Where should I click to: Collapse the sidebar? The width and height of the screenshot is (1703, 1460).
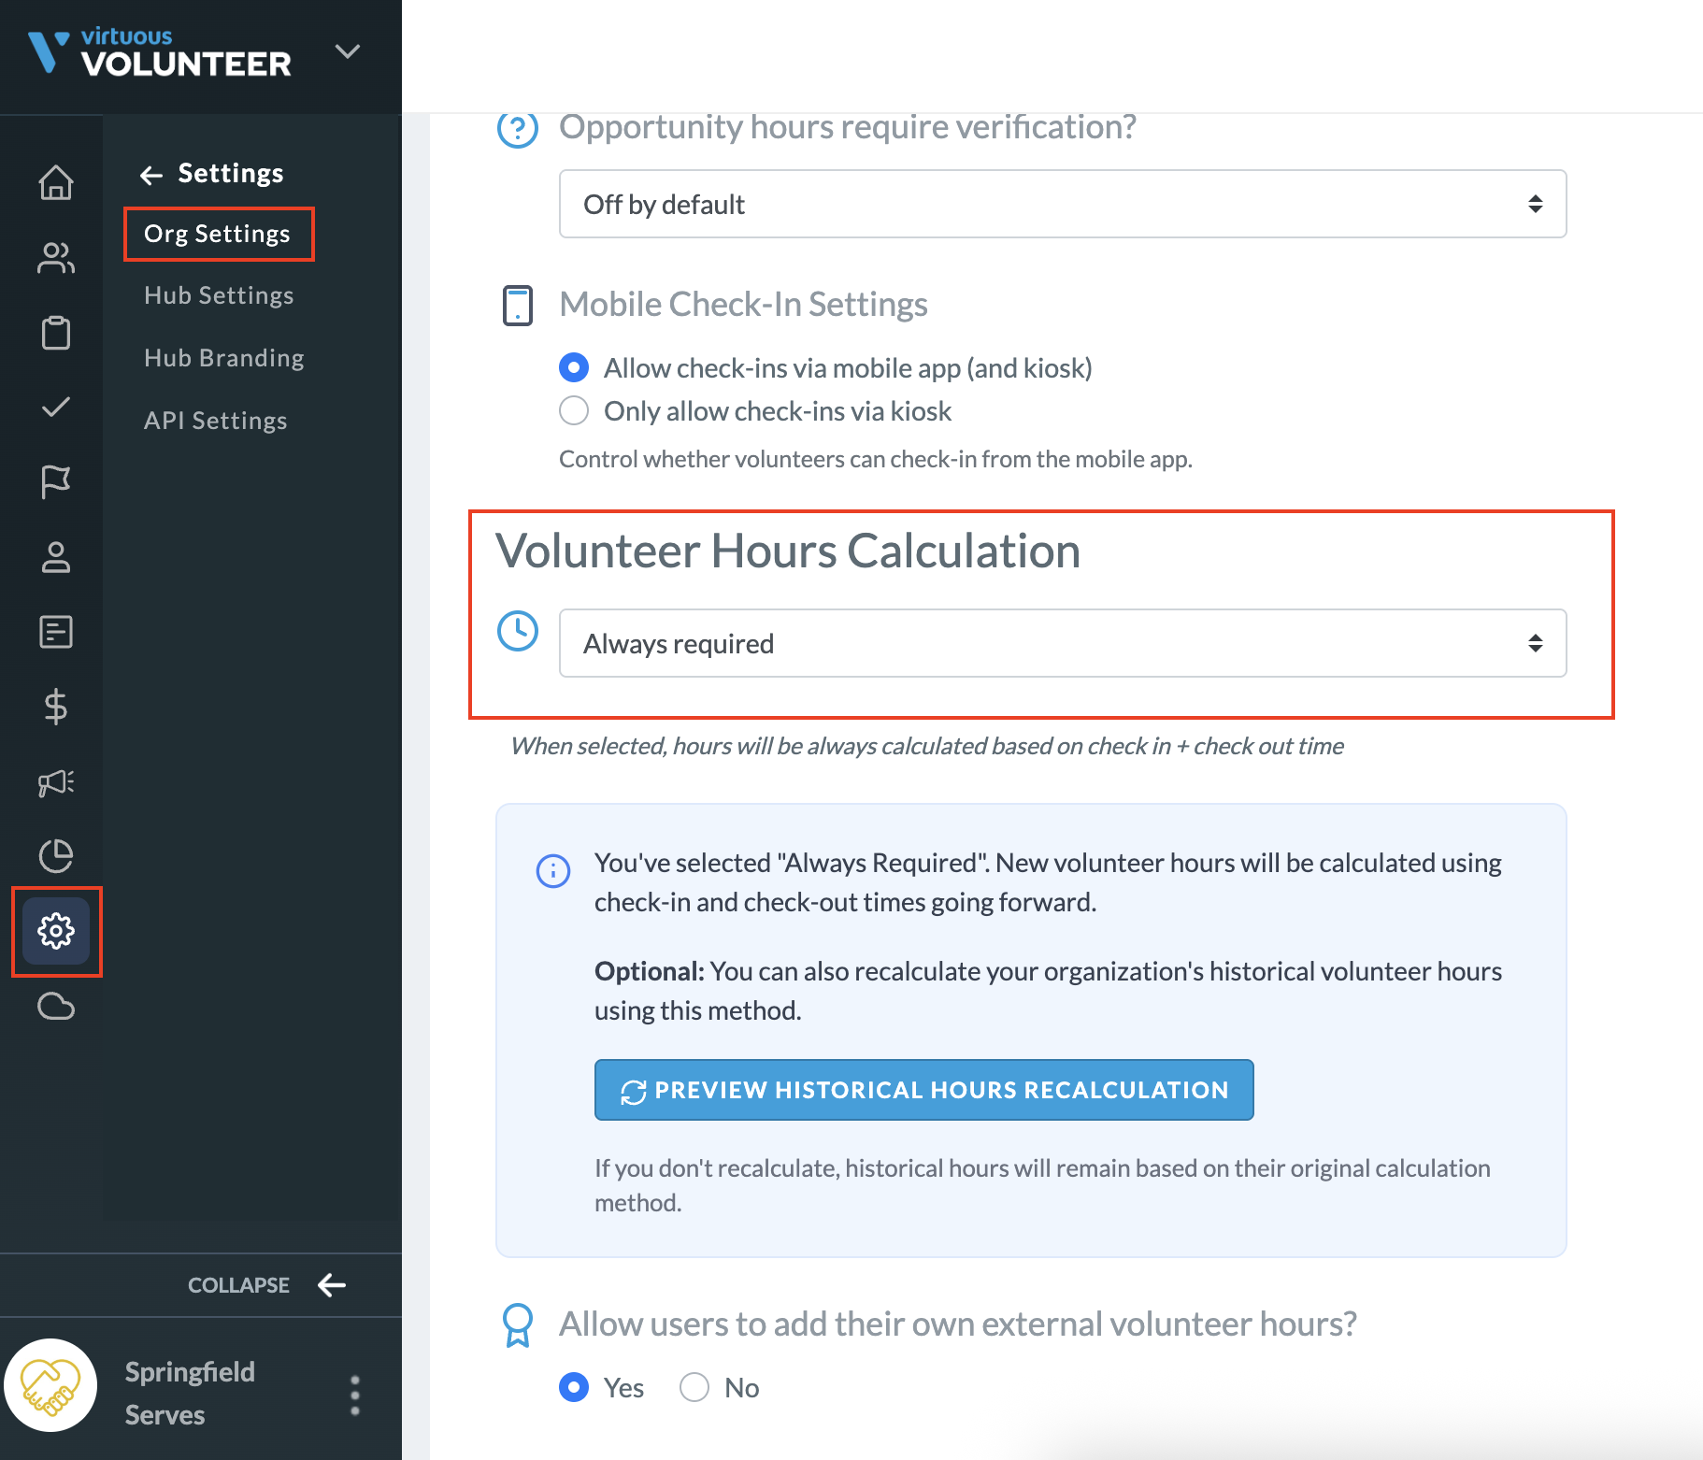(x=267, y=1285)
